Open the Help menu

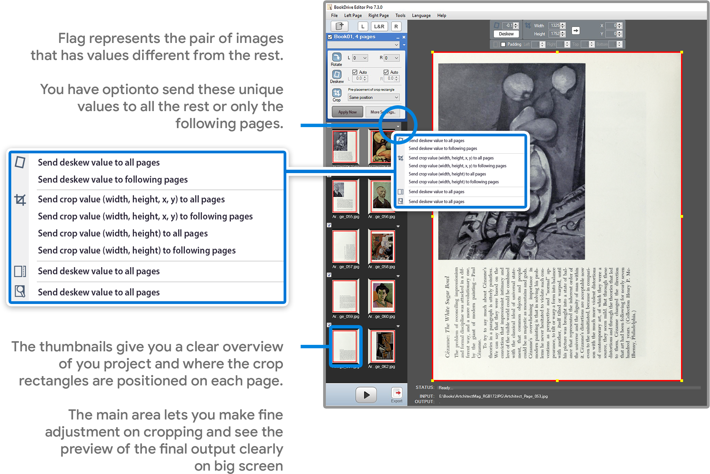[x=442, y=16]
